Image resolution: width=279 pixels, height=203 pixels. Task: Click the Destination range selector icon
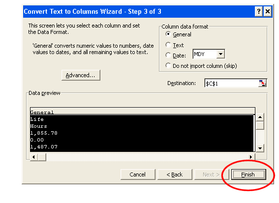click(x=262, y=83)
